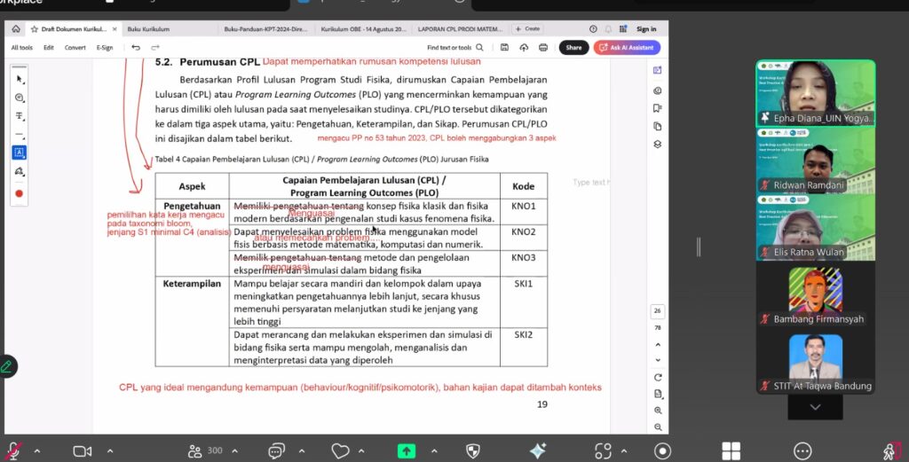Select the comment tool in quick toolbar
This screenshot has height=462, width=909.
[x=20, y=98]
